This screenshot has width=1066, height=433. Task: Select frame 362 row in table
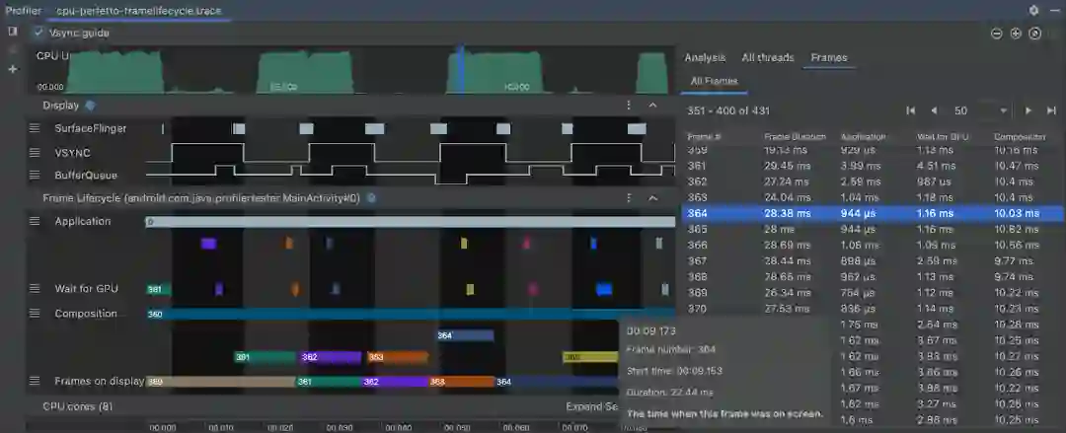873,181
